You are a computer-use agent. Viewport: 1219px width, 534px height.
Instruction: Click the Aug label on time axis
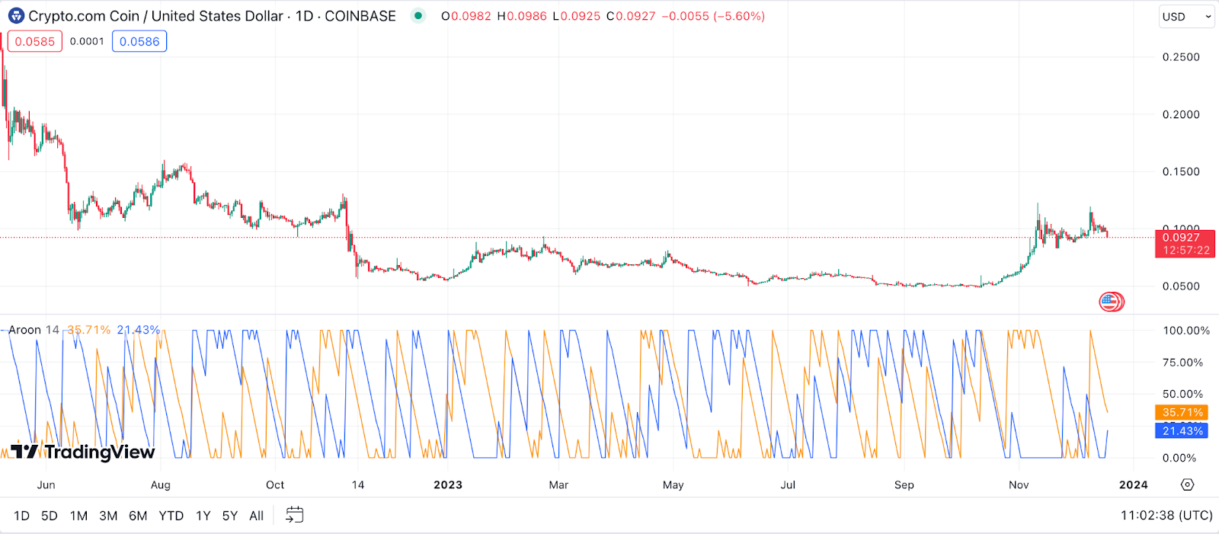(x=161, y=484)
